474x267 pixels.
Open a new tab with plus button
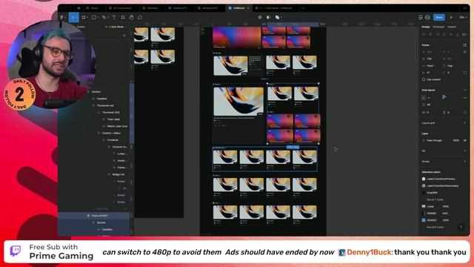[303, 8]
